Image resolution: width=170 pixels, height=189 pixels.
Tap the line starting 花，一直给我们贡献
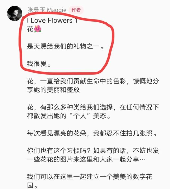coord(93,81)
